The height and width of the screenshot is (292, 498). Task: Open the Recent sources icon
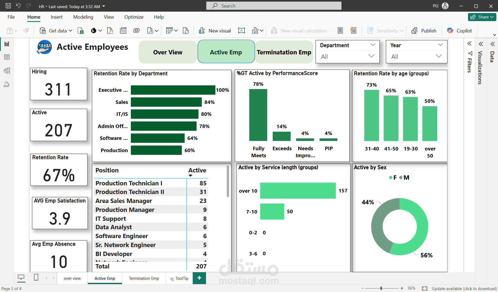tap(150, 31)
